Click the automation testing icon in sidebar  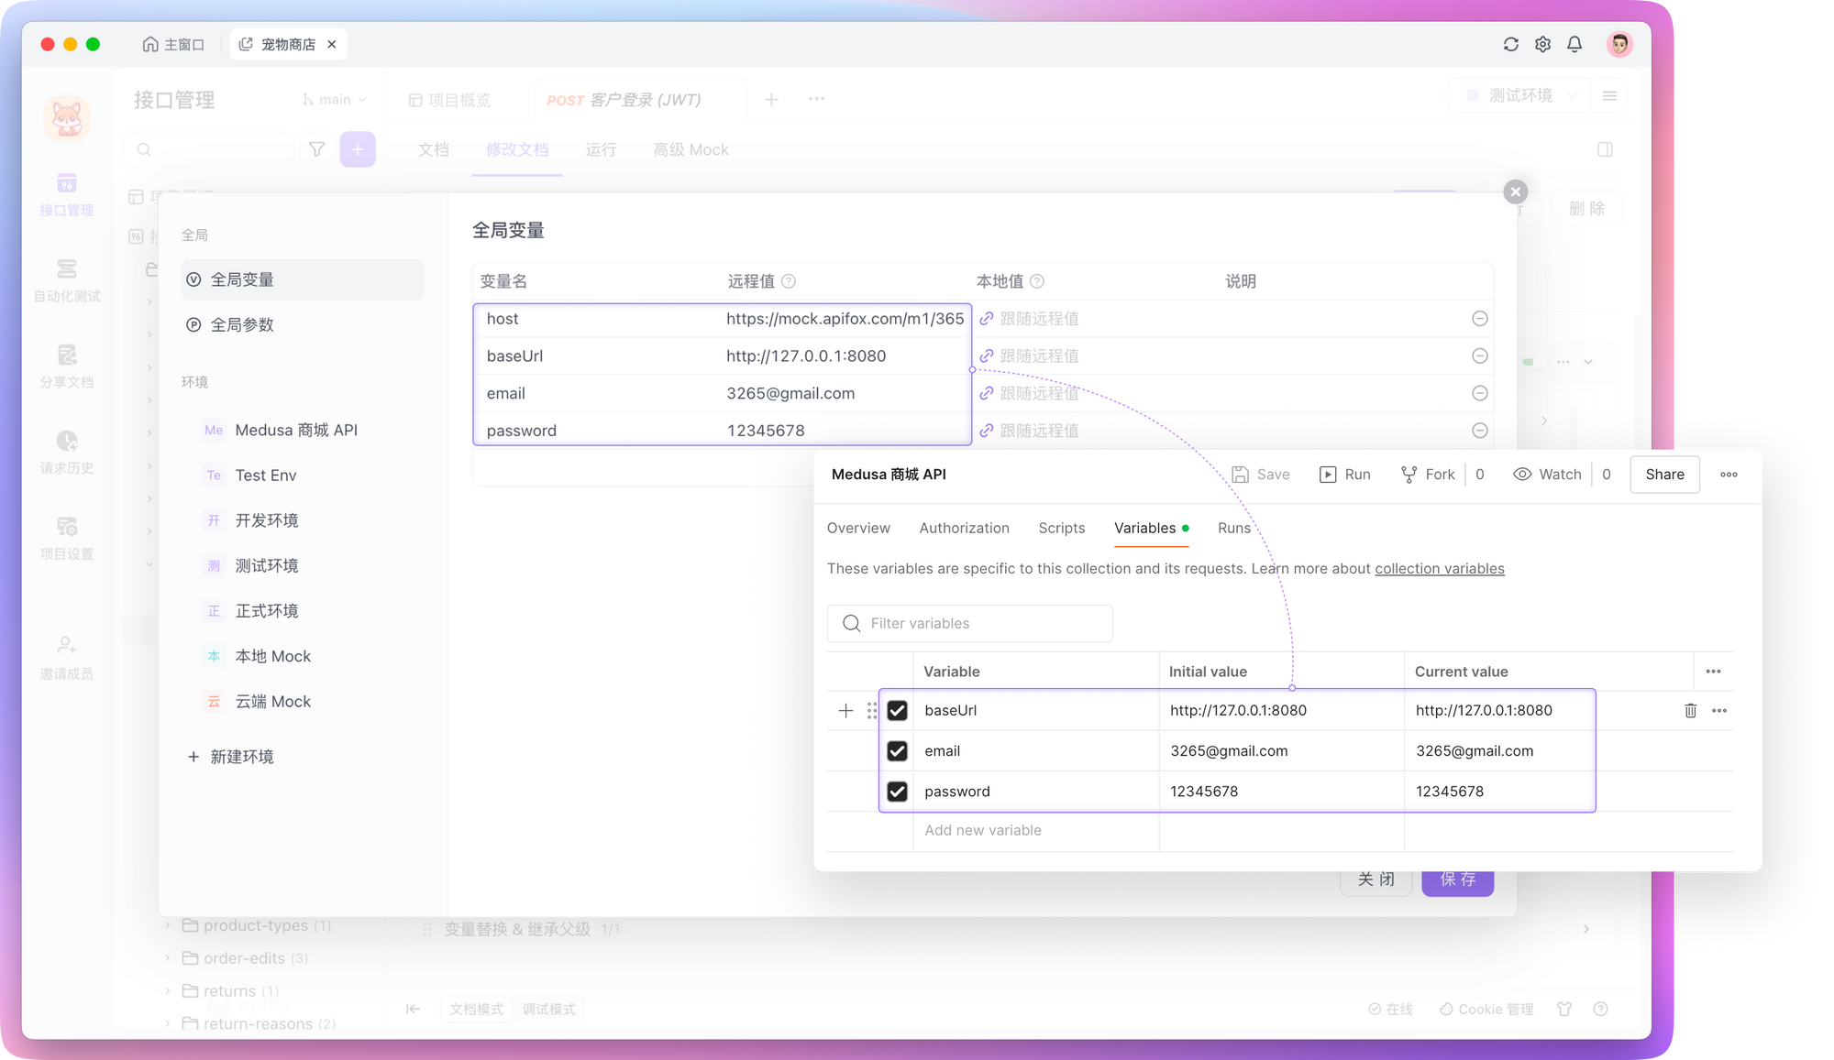pyautogui.click(x=68, y=277)
